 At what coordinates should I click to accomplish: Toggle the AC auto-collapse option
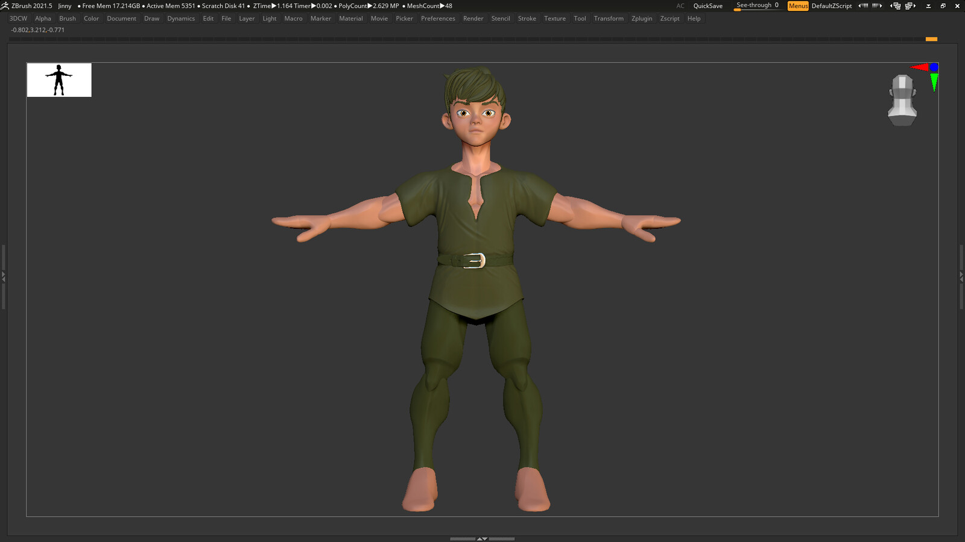click(680, 6)
